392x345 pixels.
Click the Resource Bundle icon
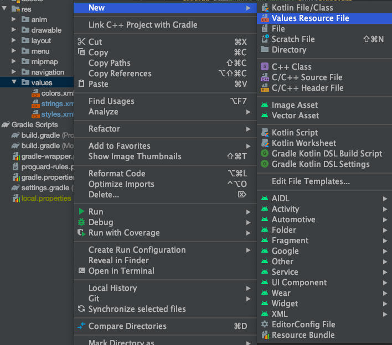pos(265,334)
